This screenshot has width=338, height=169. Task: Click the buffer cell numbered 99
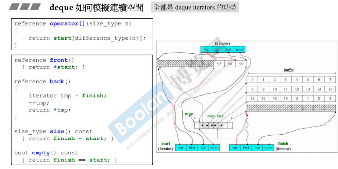pyautogui.click(x=241, y=64)
